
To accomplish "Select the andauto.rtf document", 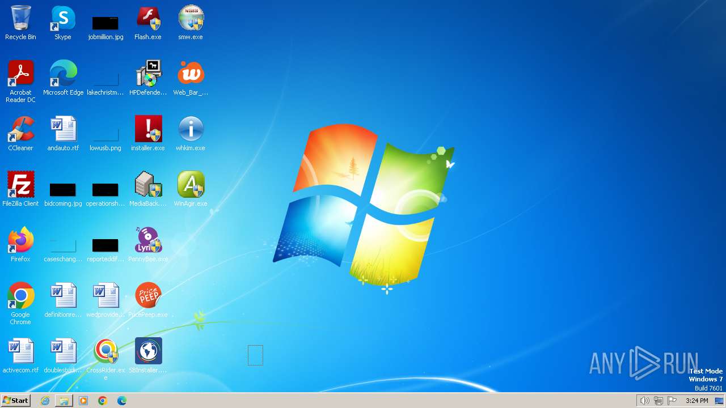I will [x=63, y=134].
